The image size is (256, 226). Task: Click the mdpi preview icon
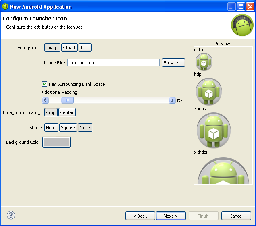coord(204,62)
